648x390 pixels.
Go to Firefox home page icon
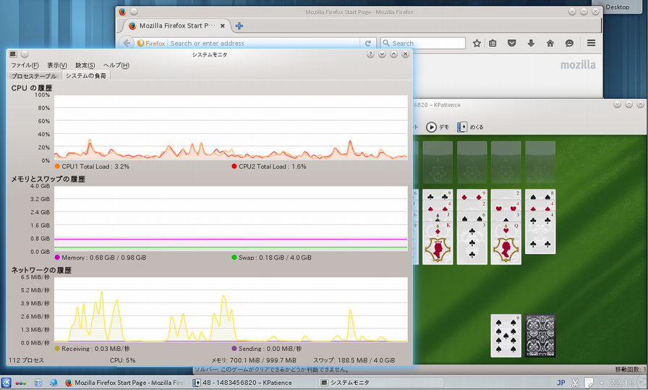tap(550, 43)
